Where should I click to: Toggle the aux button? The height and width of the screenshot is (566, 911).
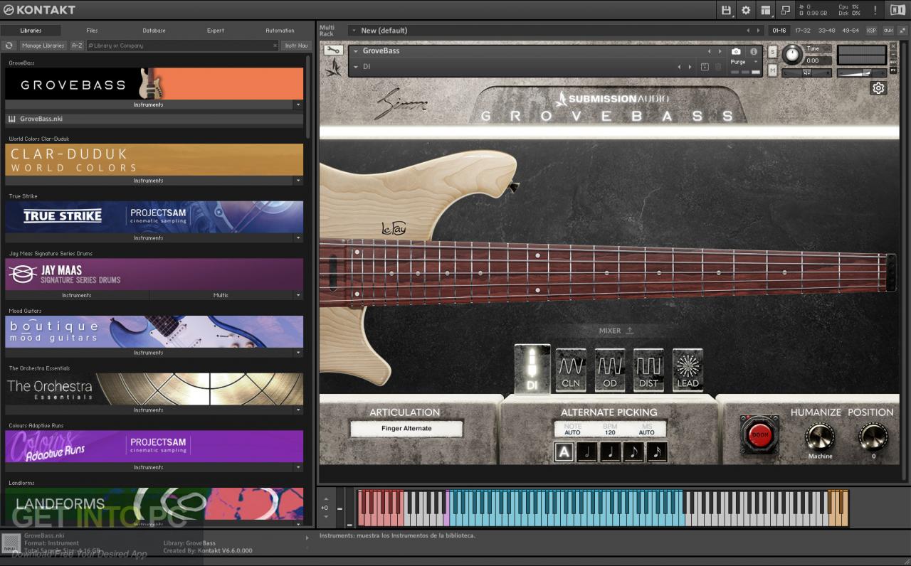point(888,31)
